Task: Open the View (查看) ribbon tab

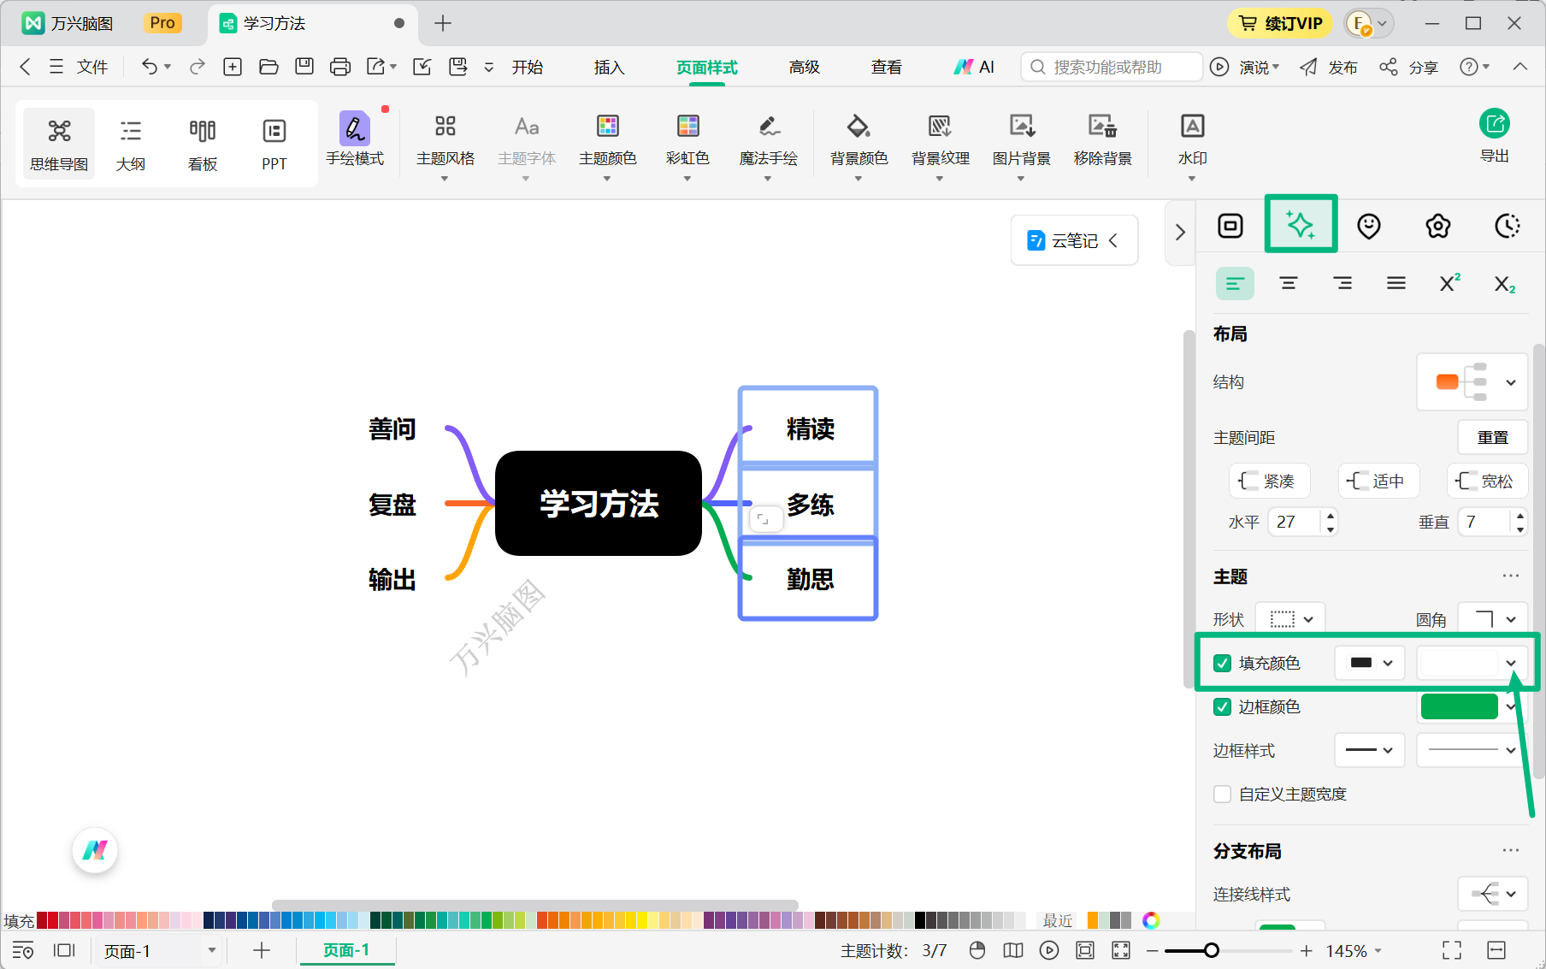Action: pos(887,67)
